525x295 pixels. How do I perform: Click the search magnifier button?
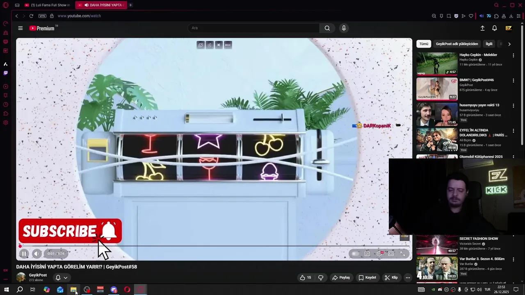tap(327, 28)
